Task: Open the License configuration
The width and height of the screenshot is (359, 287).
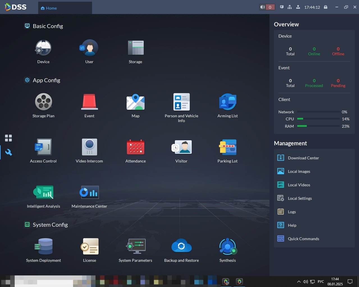Action: pos(90,246)
